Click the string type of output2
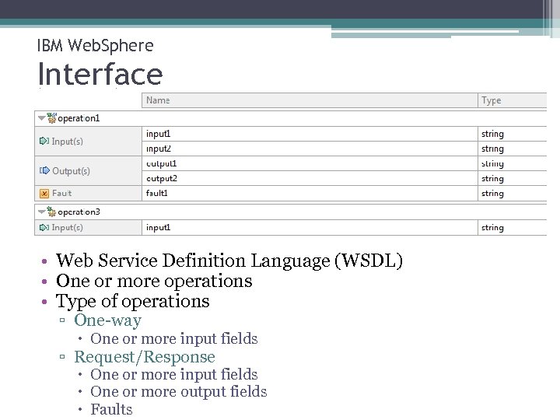 tap(492, 179)
